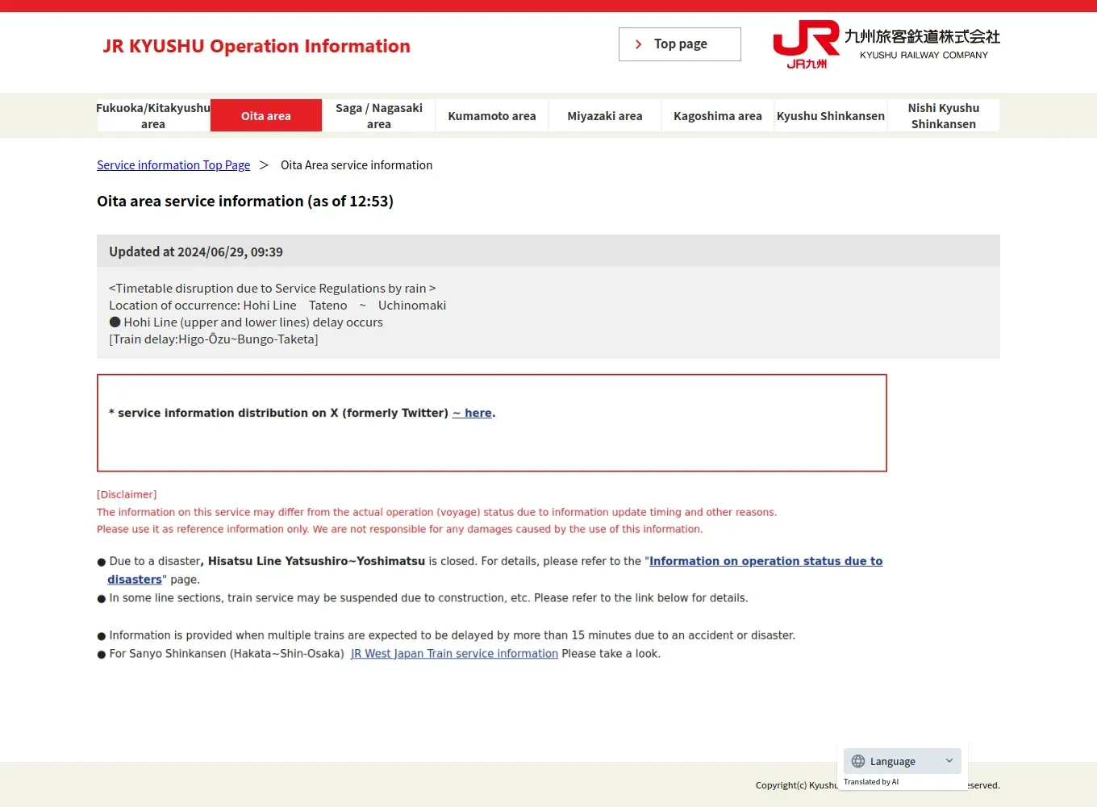Open JR West Japan Train service information link

point(454,654)
